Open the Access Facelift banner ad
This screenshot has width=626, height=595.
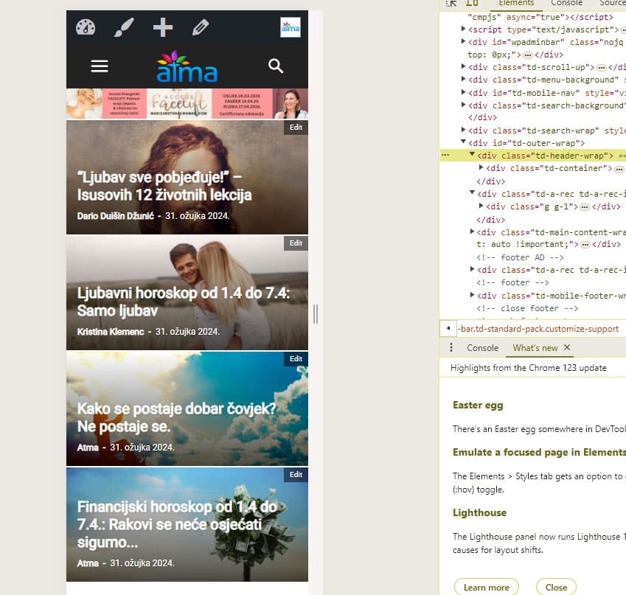(187, 103)
